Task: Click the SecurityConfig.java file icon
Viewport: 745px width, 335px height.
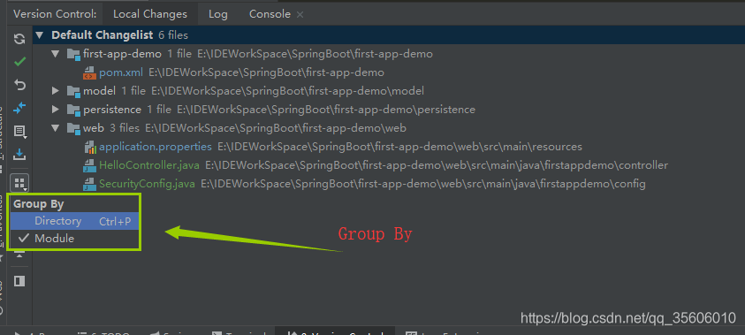Action: coord(89,184)
